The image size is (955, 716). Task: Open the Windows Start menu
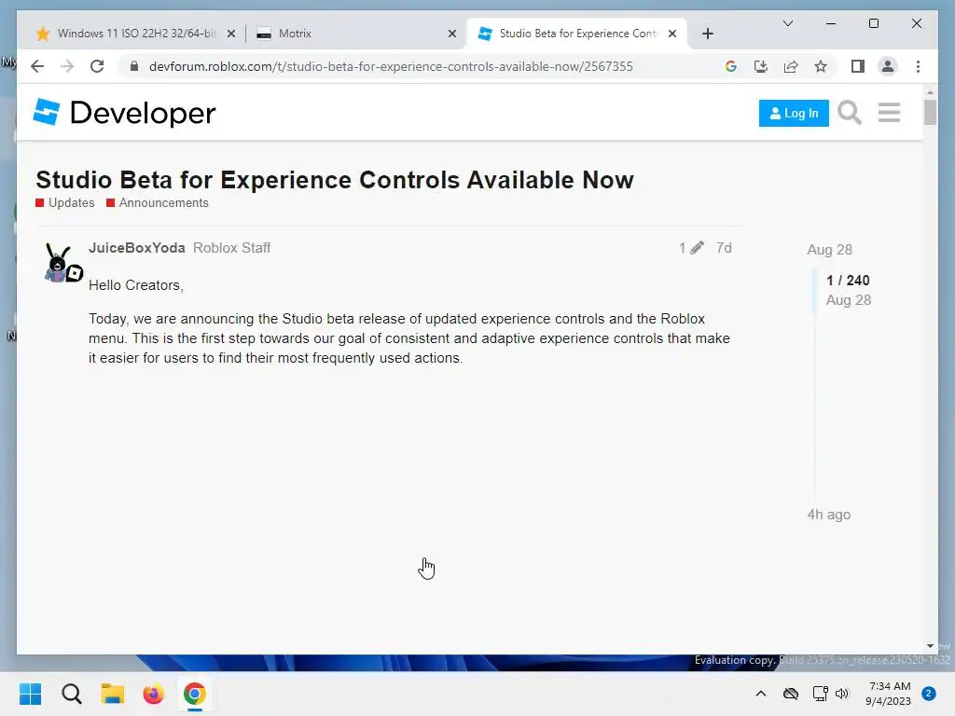coord(31,694)
